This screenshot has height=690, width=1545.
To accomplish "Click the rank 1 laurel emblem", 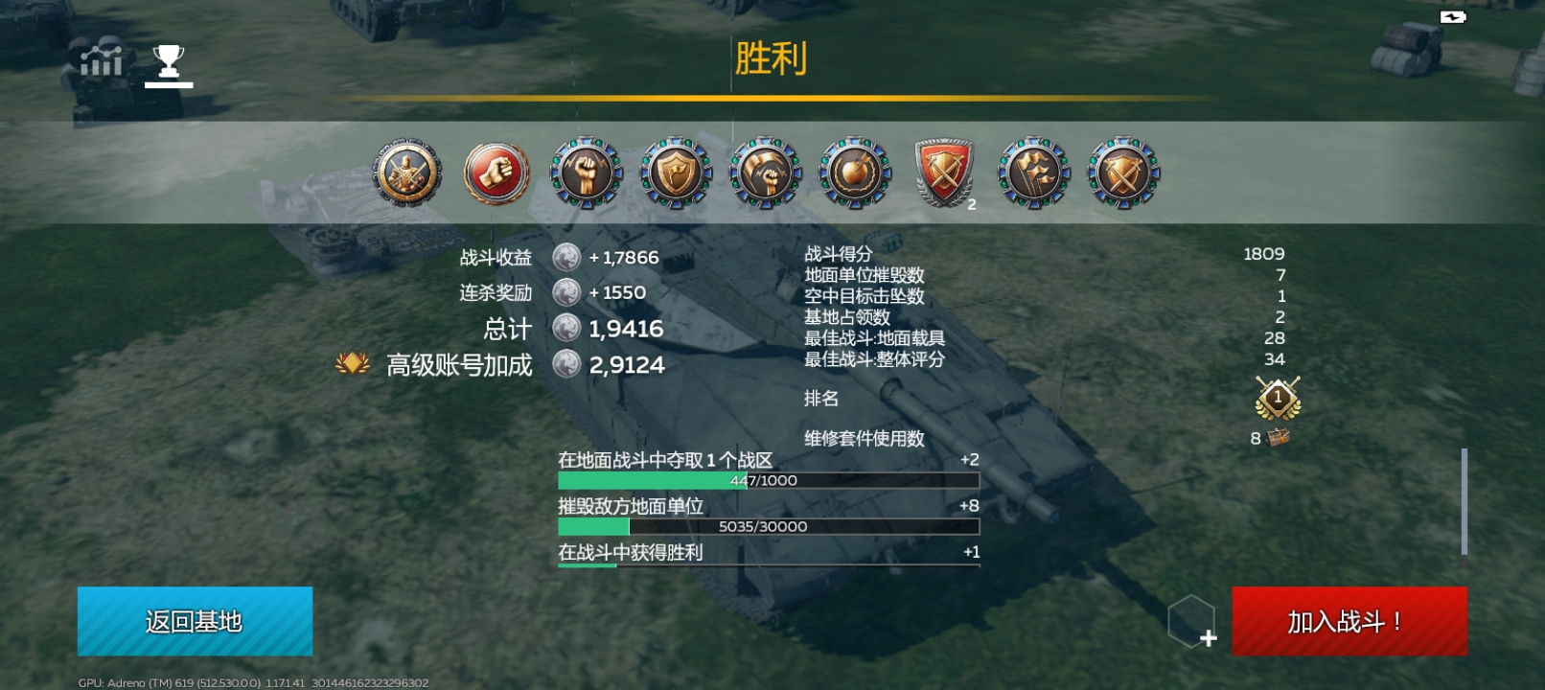I will coord(1278,398).
